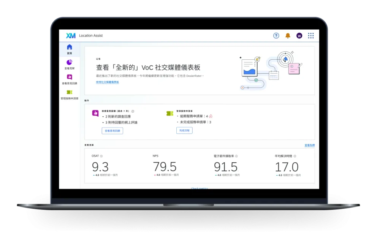Click the purple thumbs-up feedback icon
This screenshot has height=241, width=377.
95,113
